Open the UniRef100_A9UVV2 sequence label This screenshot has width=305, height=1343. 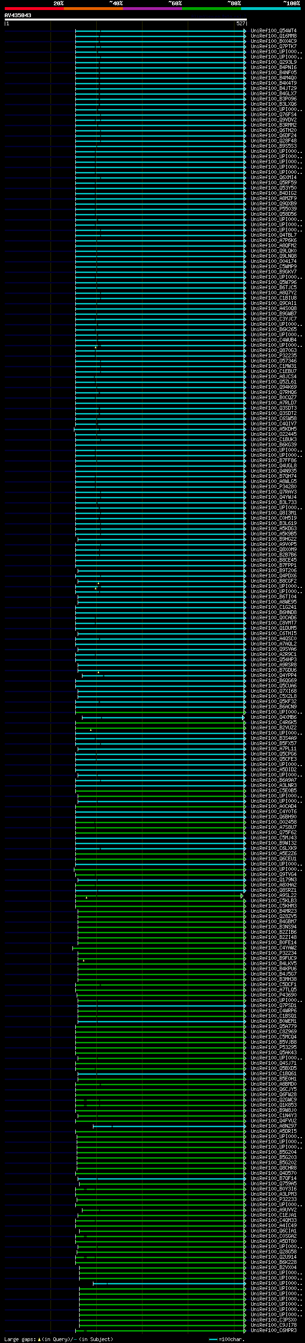tap(274, 1210)
